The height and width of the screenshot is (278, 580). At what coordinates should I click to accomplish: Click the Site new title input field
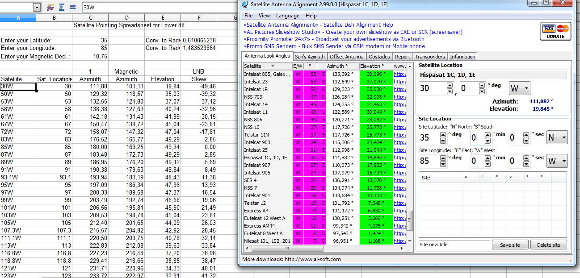[454, 245]
